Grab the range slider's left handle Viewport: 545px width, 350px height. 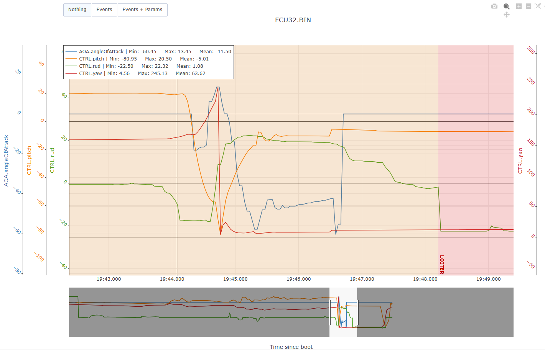point(329,312)
